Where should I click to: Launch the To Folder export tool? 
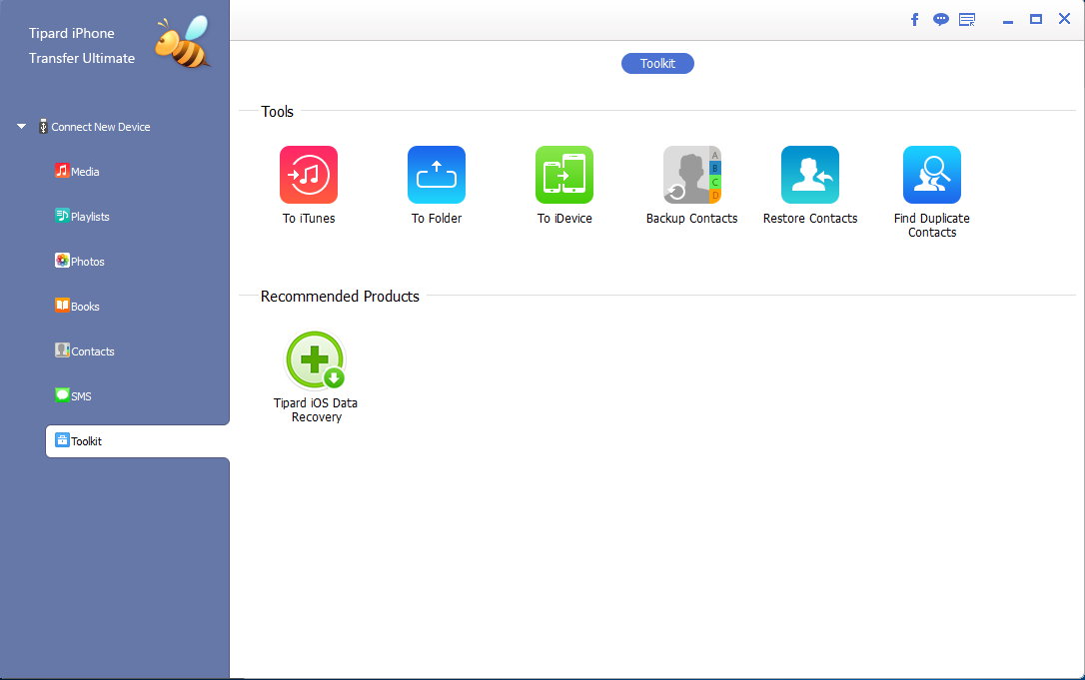[436, 175]
